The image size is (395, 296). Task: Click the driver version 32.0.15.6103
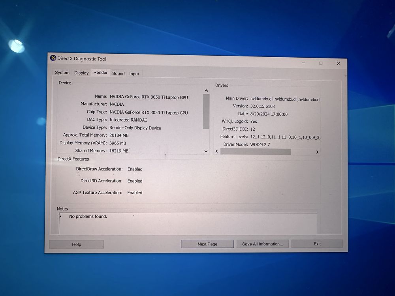[263, 106]
